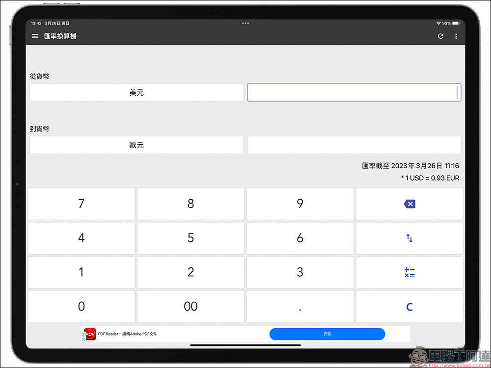This screenshot has width=491, height=368.
Task: Tap number key 6
Action: click(x=300, y=238)
